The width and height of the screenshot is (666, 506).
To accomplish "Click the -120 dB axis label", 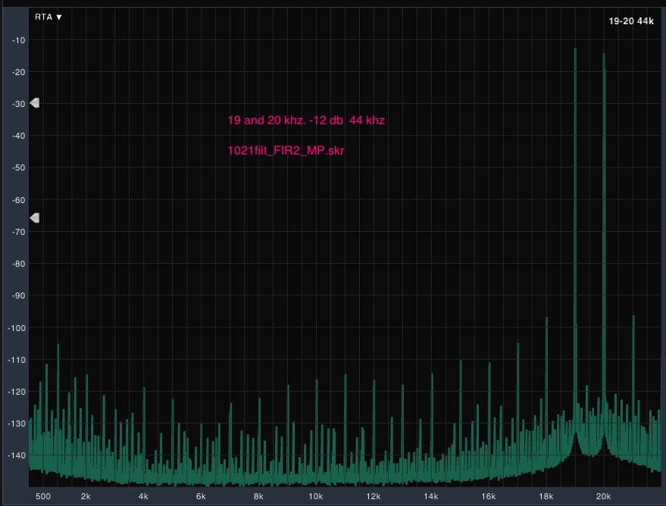I will (x=17, y=392).
